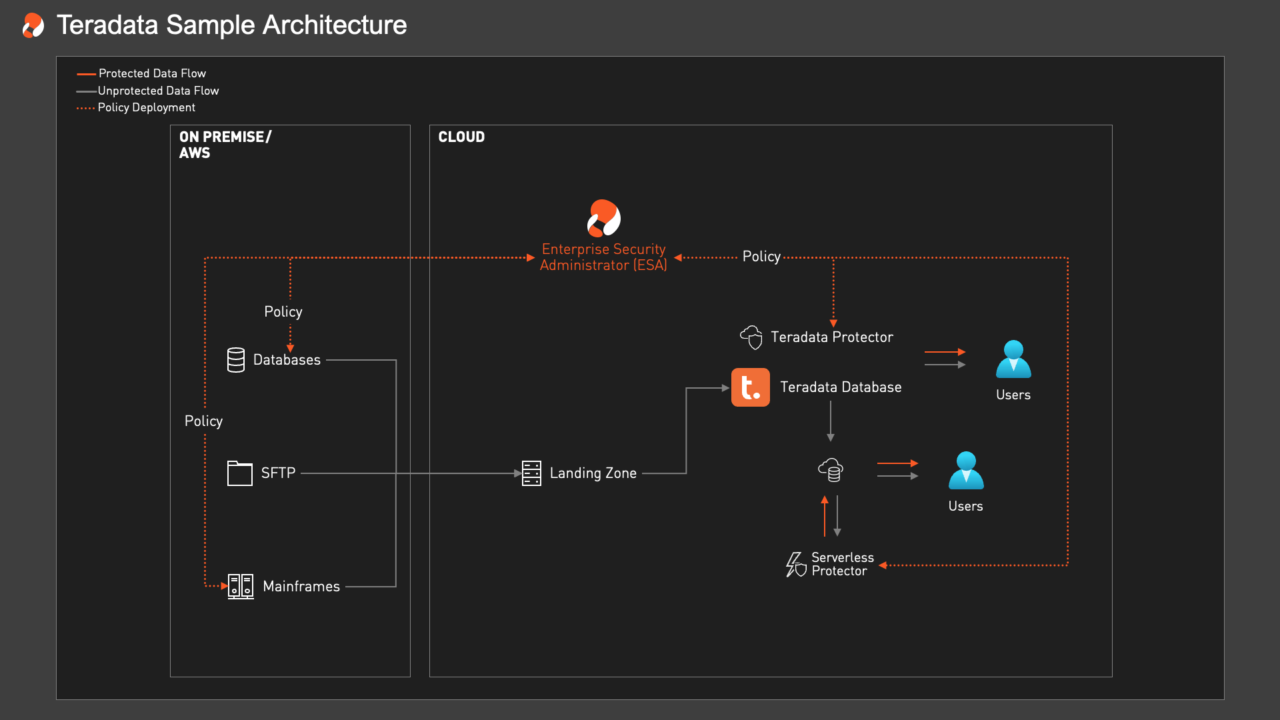
Task: Click the lower Users person icon
Action: (x=966, y=471)
